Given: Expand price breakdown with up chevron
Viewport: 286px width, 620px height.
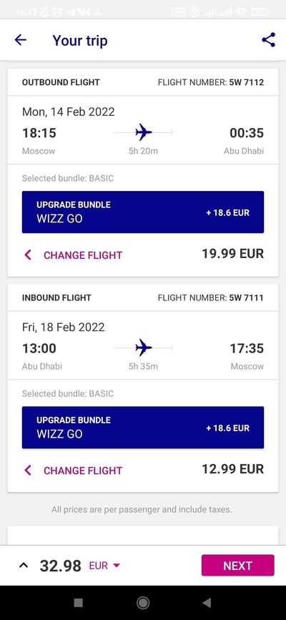Looking at the screenshot, I should (x=24, y=566).
